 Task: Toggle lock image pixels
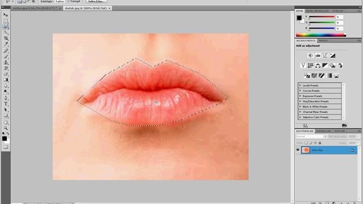click(x=311, y=143)
